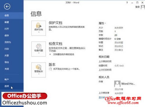The width and height of the screenshot is (145, 107).
Task: Click the 字数 value 20
Action: click(x=116, y=35)
